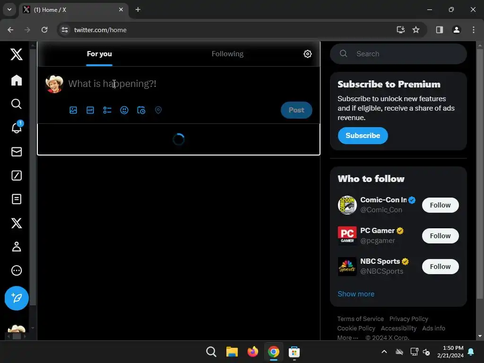This screenshot has height=363, width=484.
Task: Open the PC Gamer account name
Action: (378, 231)
